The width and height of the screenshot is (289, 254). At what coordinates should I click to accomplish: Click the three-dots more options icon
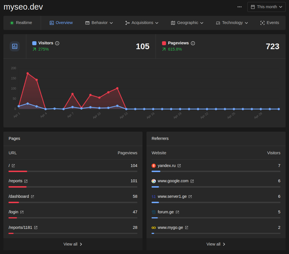pyautogui.click(x=240, y=7)
